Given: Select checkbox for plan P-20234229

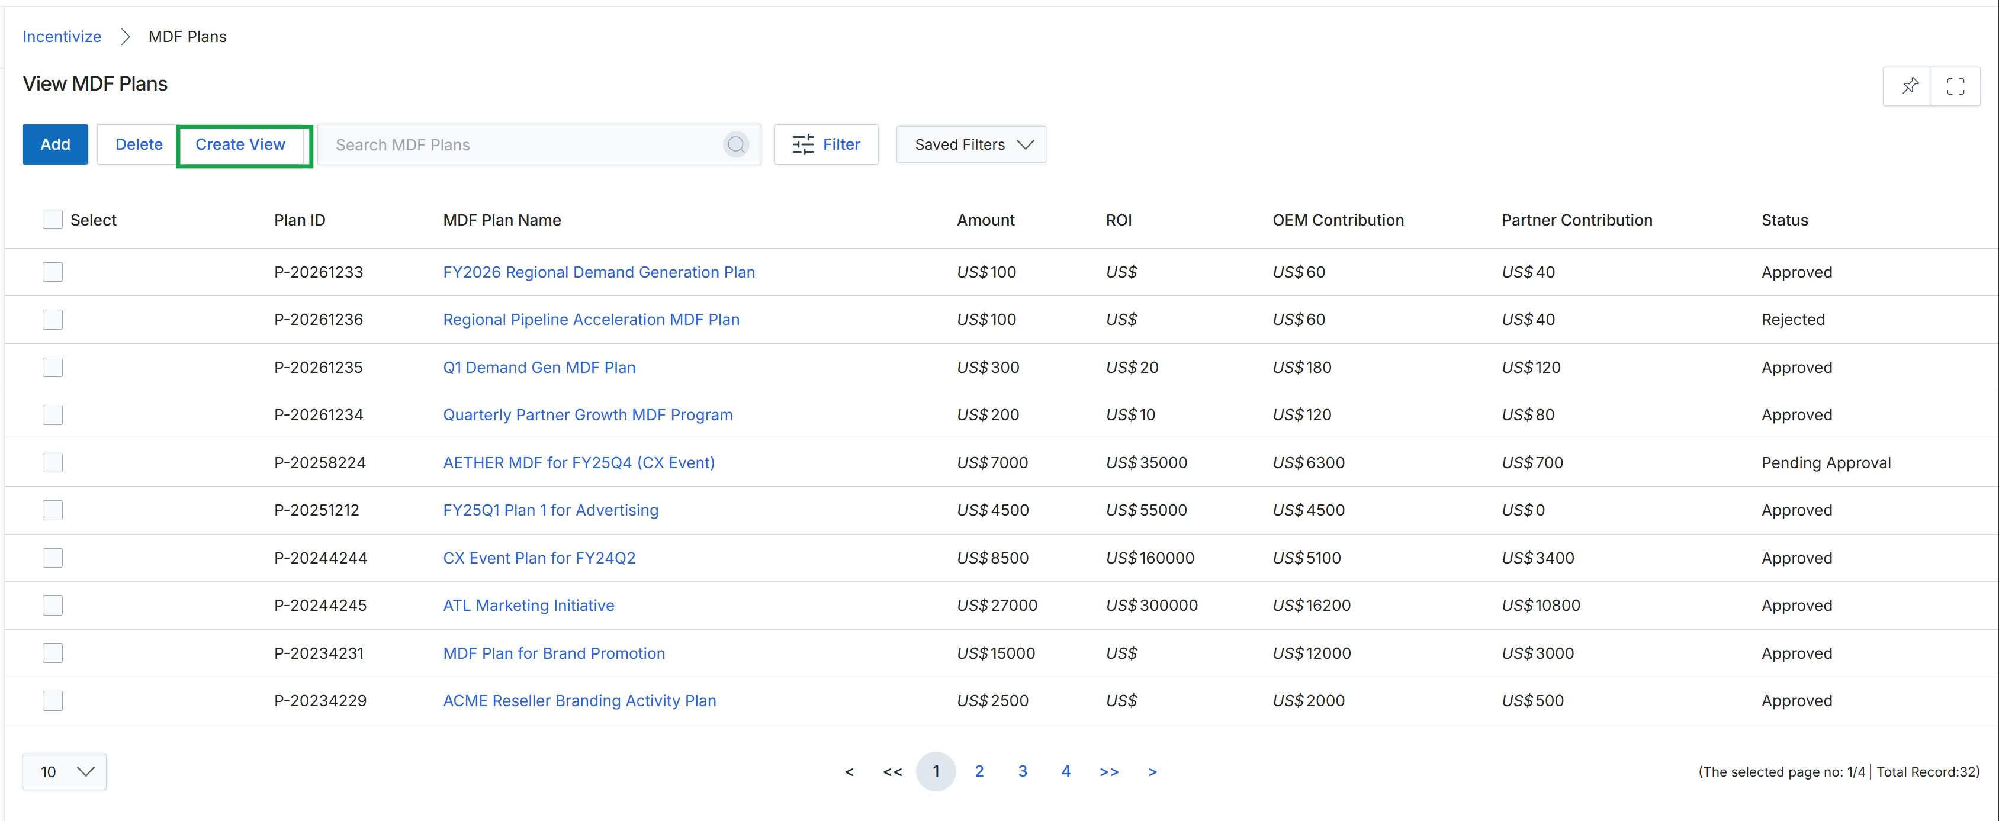Looking at the screenshot, I should (x=53, y=701).
